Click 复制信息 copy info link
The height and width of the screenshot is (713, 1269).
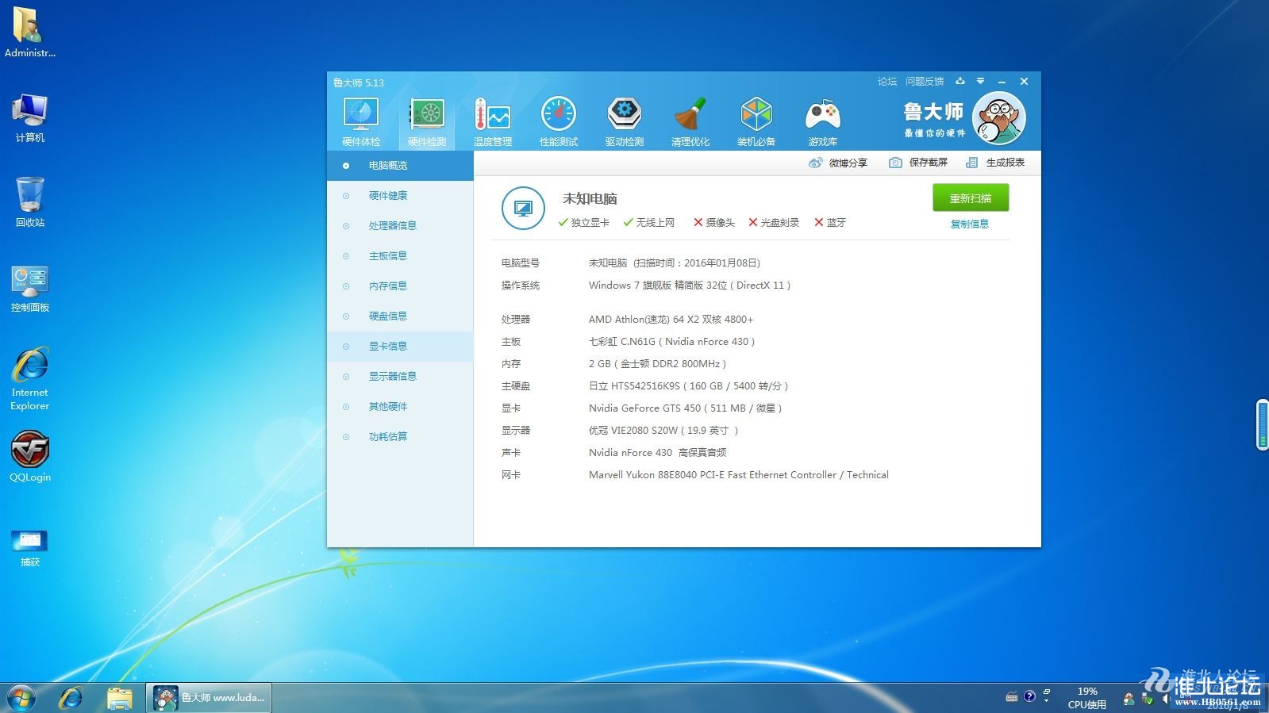(x=970, y=224)
